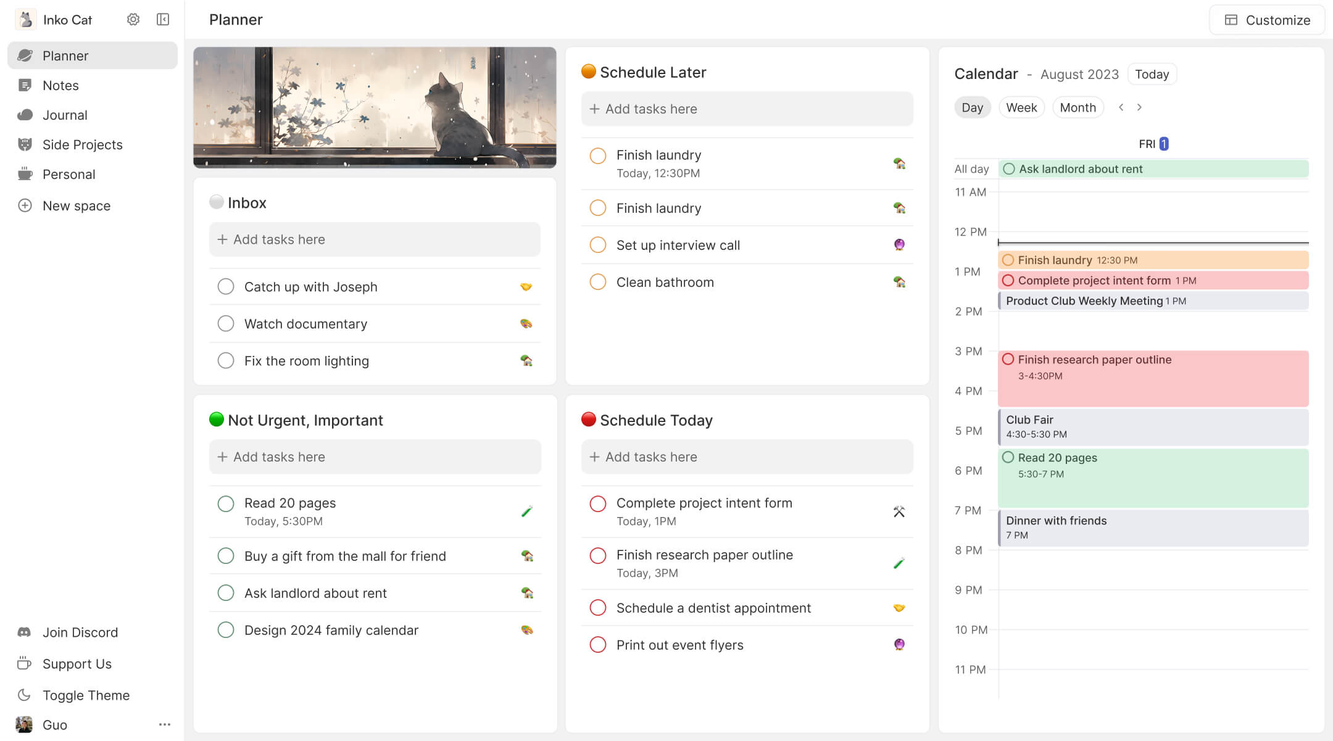Toggle checkbox for Complete project intent form
This screenshot has height=741, width=1333.
coord(597,503)
